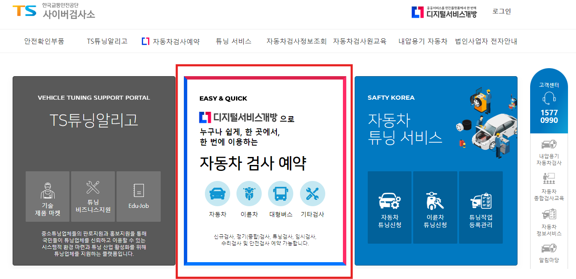Viewport: 576px width, 279px height.
Task: Open the 내압용기 자동차검사 sidebar shortcut
Action: coord(549,152)
